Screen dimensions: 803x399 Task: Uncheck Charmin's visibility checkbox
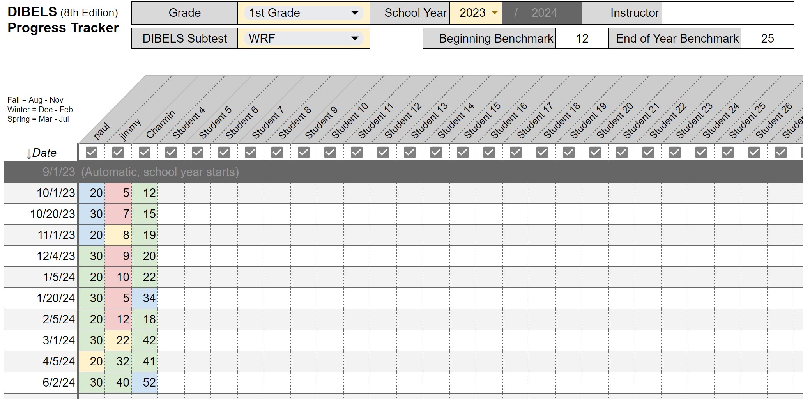(x=144, y=152)
